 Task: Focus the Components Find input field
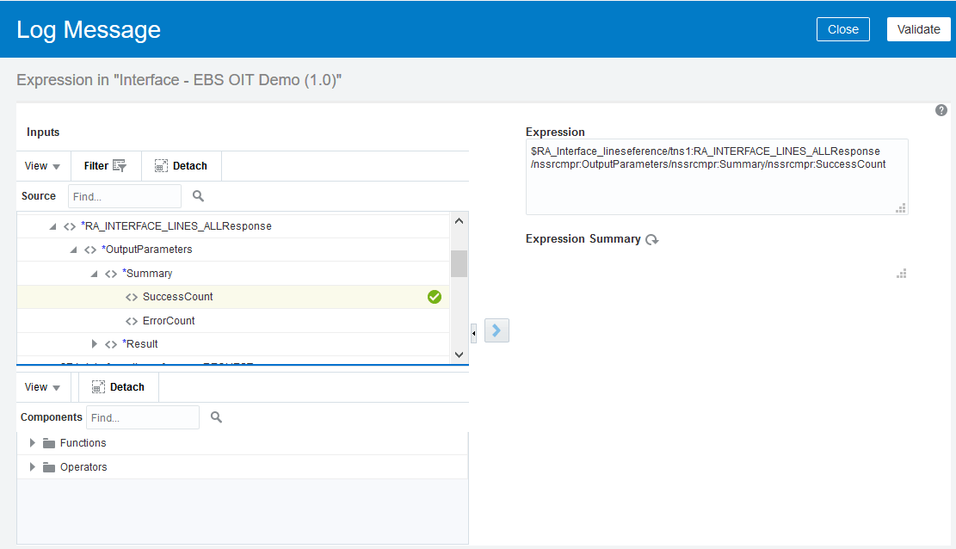[x=143, y=417]
